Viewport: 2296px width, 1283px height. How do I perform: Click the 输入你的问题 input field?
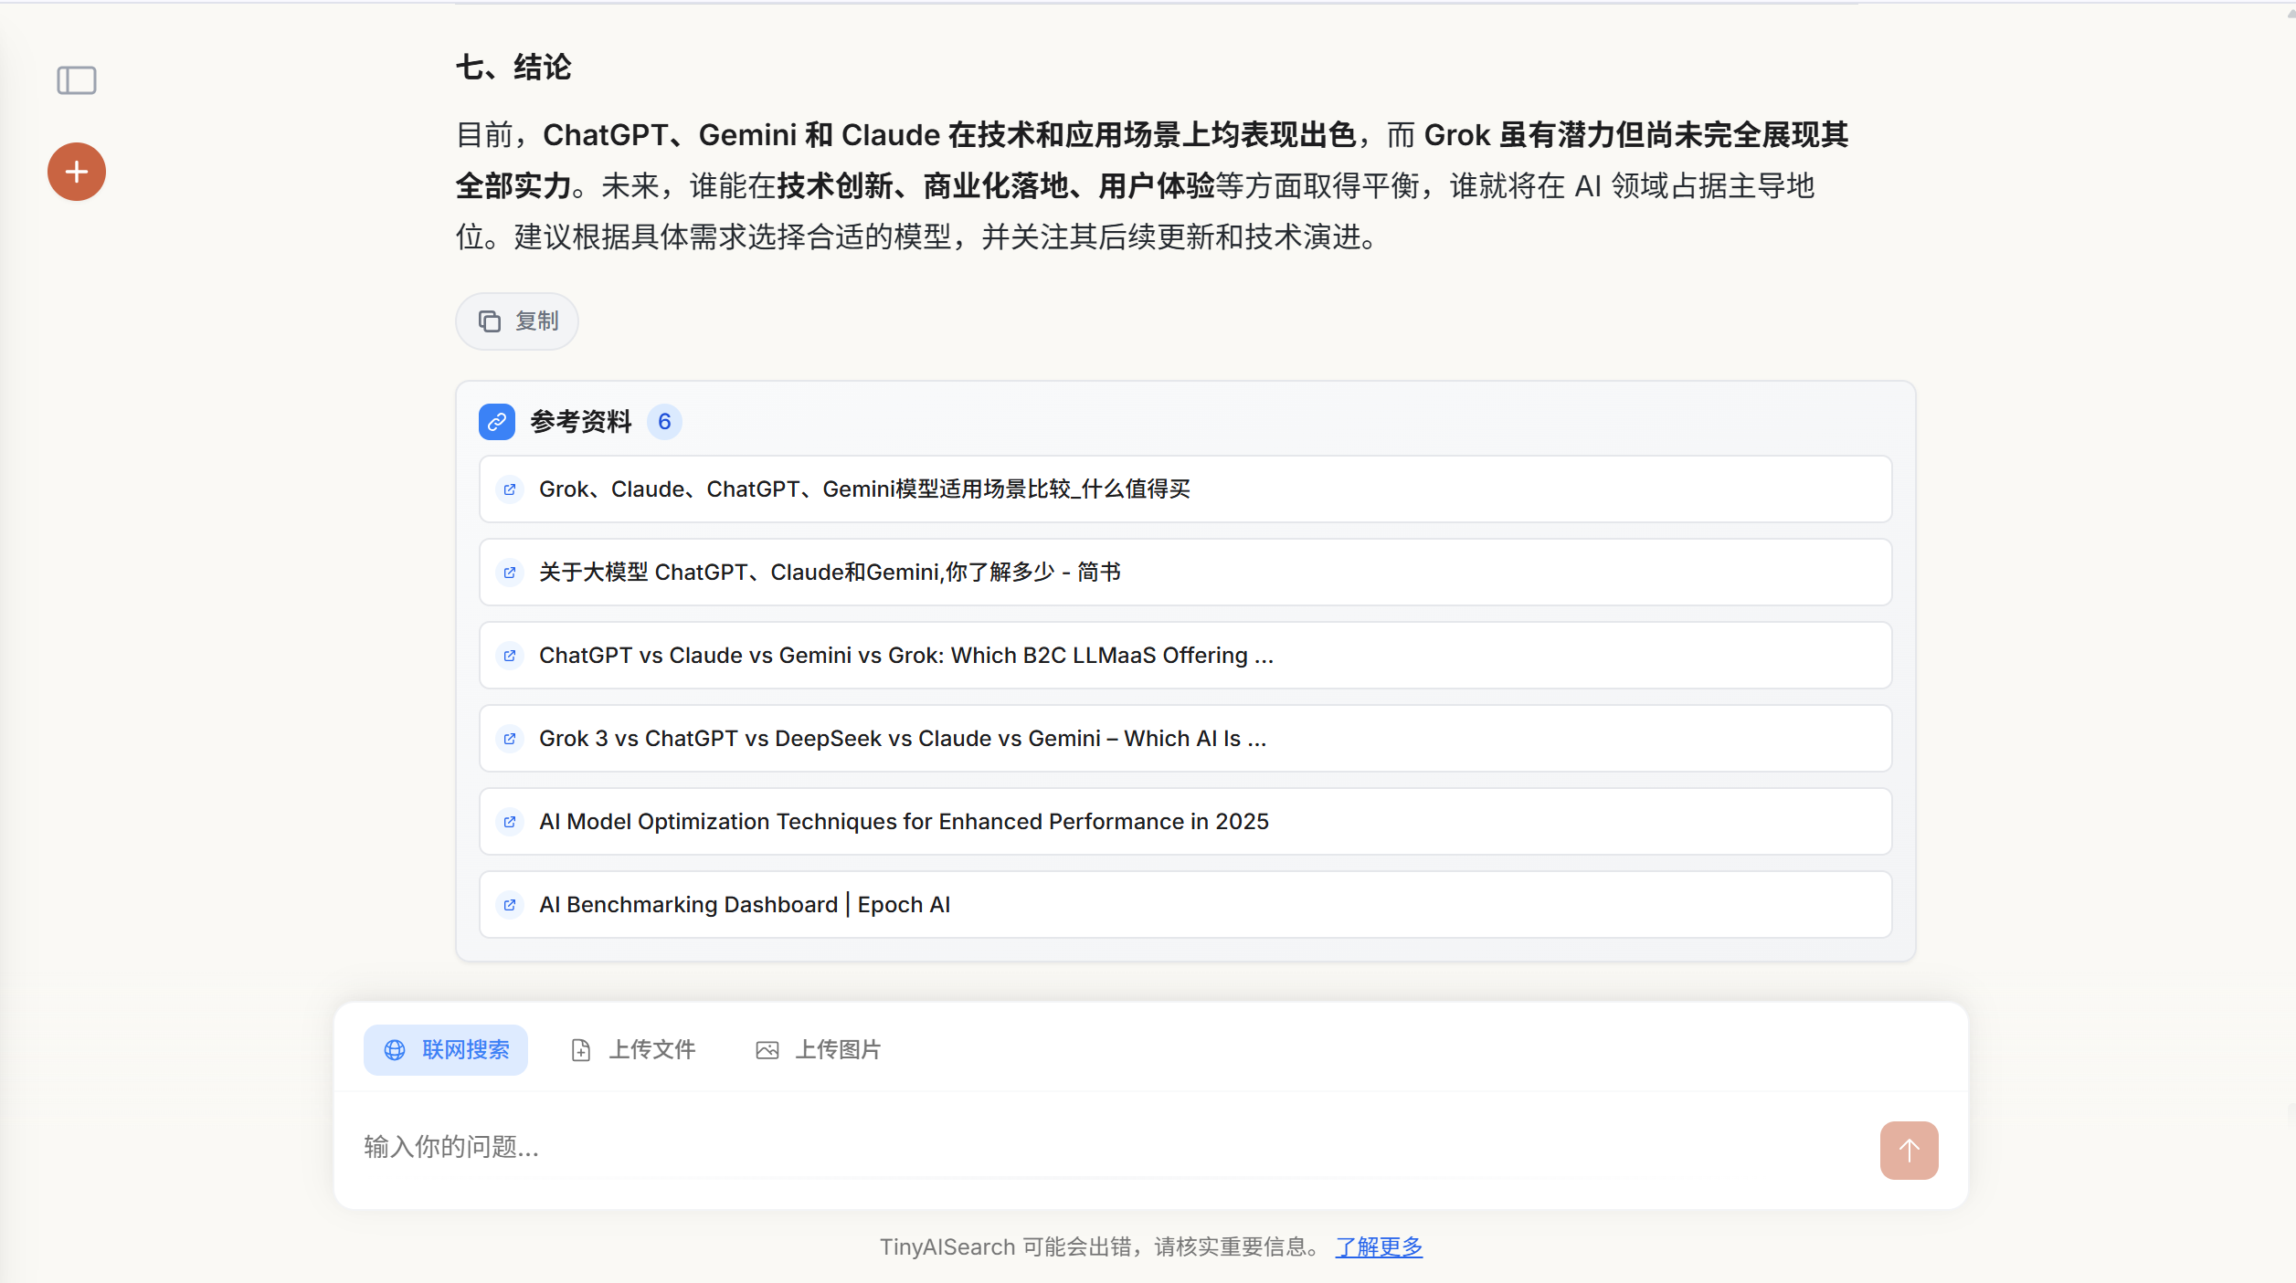pyautogui.click(x=1096, y=1147)
